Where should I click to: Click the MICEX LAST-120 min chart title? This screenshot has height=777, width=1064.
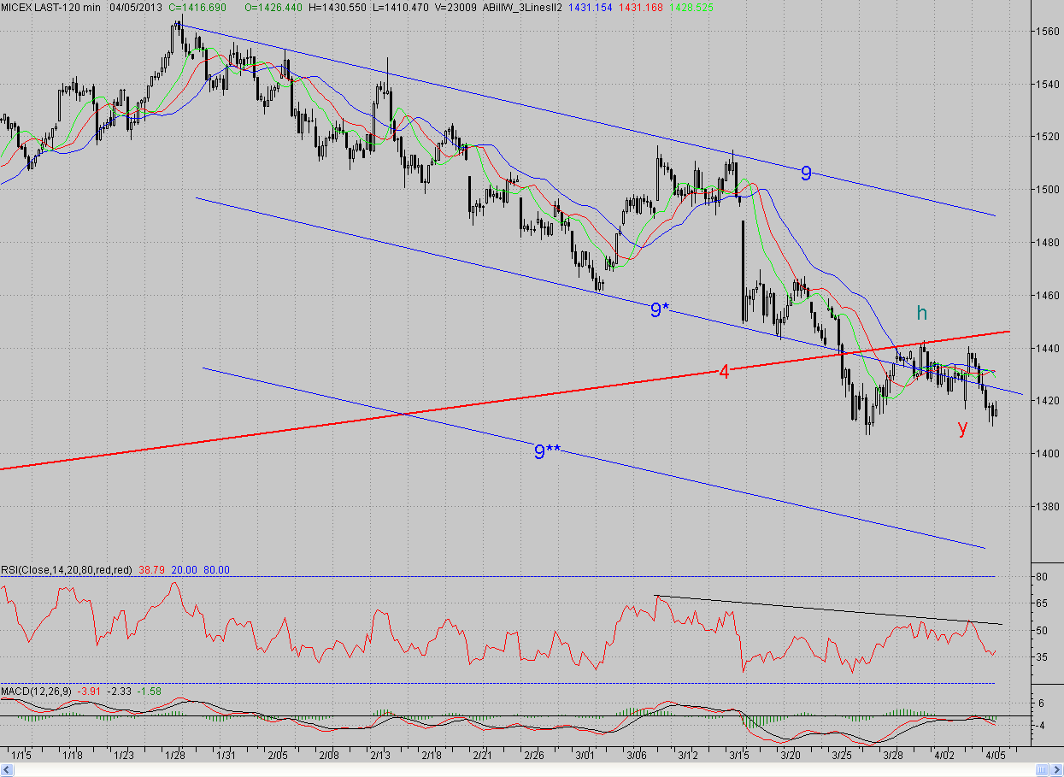click(x=50, y=7)
